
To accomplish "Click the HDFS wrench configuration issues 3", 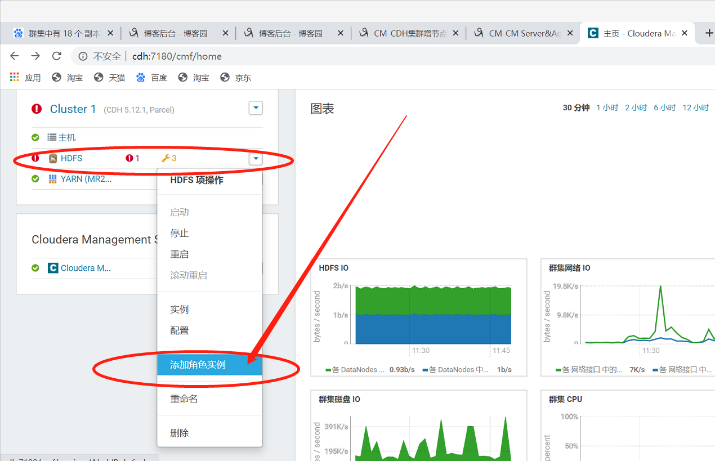I will click(169, 158).
